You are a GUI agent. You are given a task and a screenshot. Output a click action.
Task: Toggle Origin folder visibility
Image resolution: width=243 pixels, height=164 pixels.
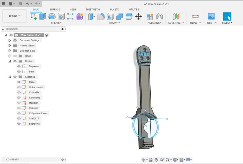(15, 56)
